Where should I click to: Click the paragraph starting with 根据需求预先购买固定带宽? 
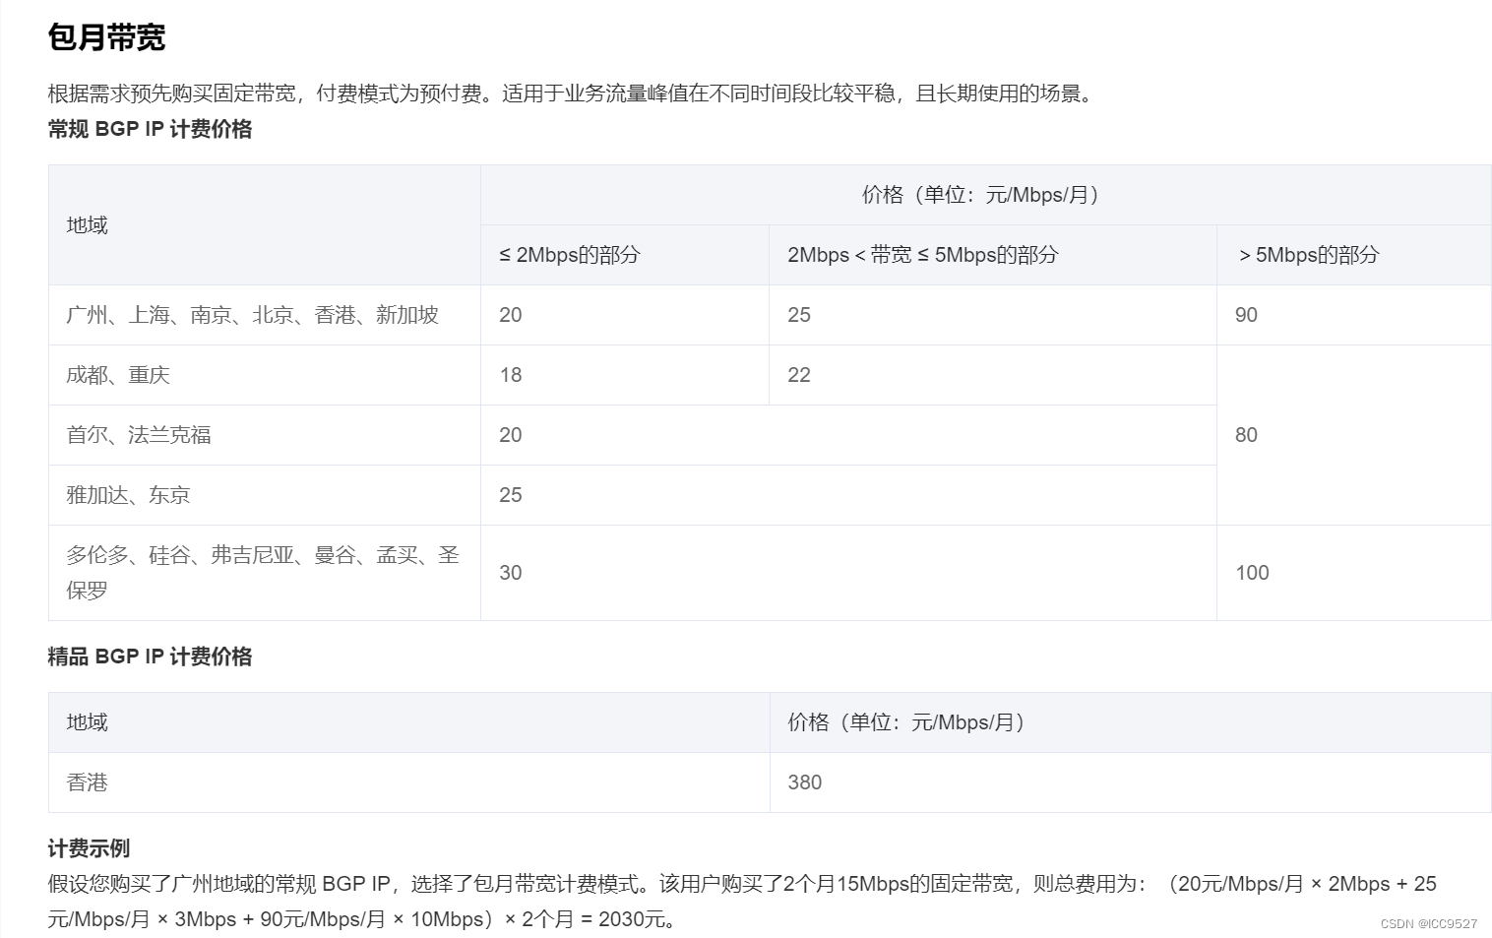[x=574, y=94]
